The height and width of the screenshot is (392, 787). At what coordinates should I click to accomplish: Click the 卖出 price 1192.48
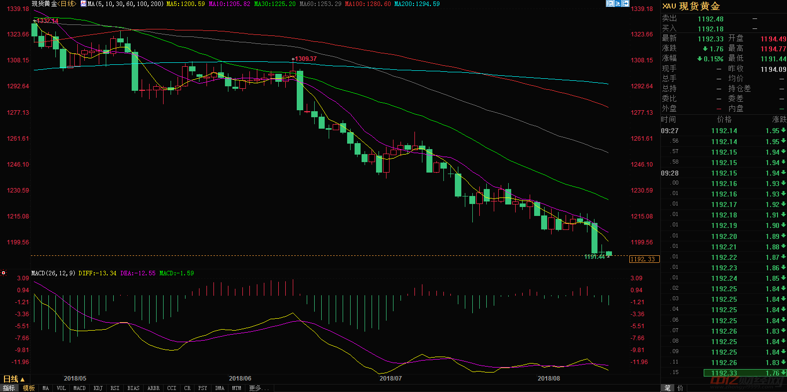[710, 19]
